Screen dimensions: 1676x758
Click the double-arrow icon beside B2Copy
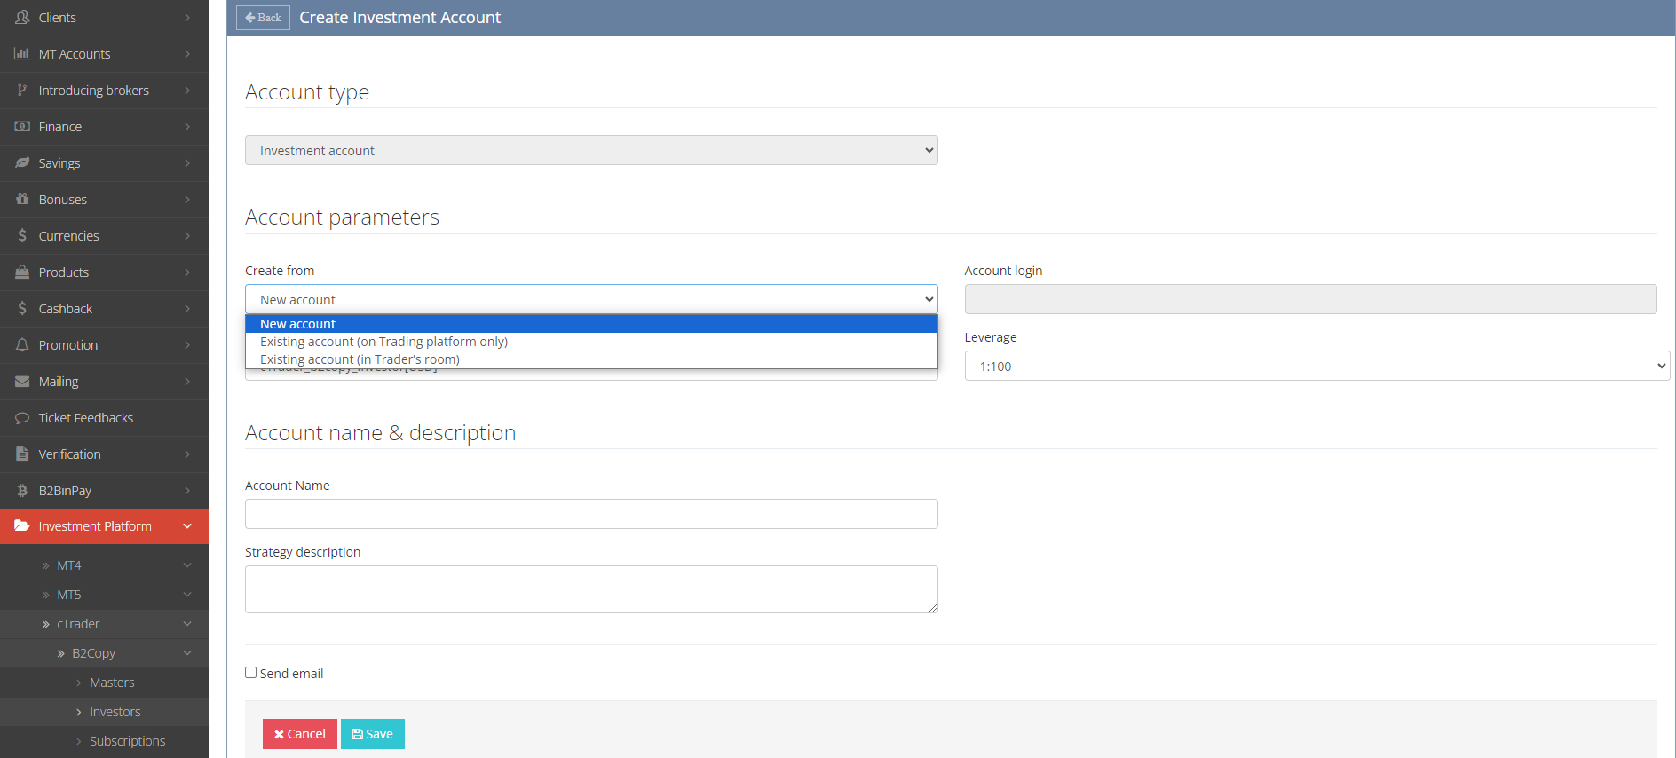[x=61, y=653]
